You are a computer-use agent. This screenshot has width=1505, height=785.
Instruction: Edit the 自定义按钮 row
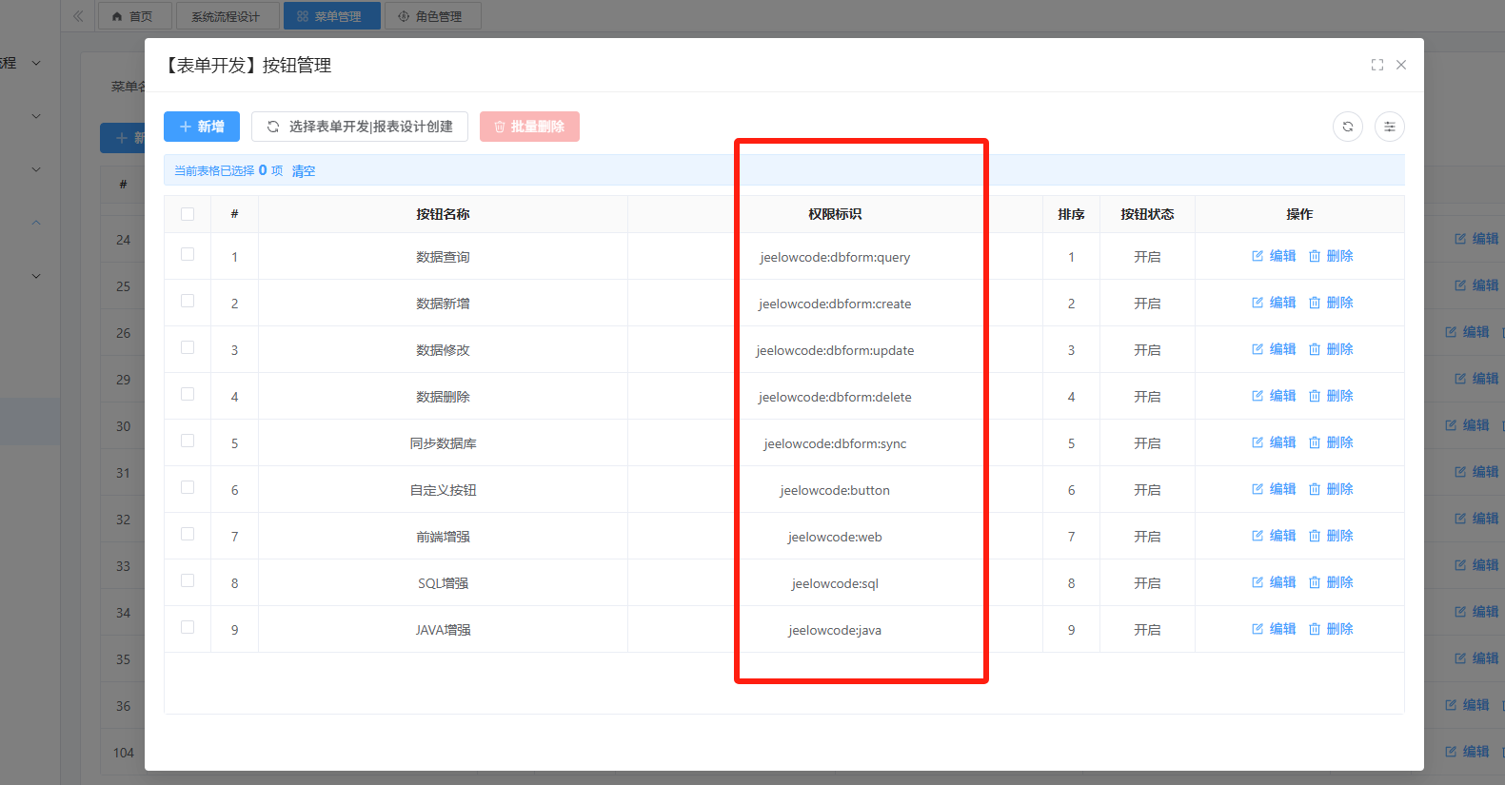pyautogui.click(x=1274, y=489)
